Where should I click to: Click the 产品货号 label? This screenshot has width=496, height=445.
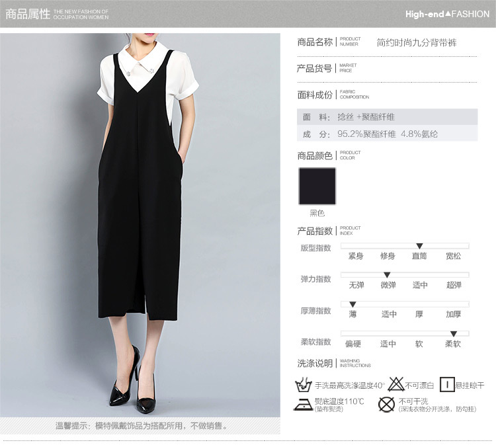(x=314, y=68)
